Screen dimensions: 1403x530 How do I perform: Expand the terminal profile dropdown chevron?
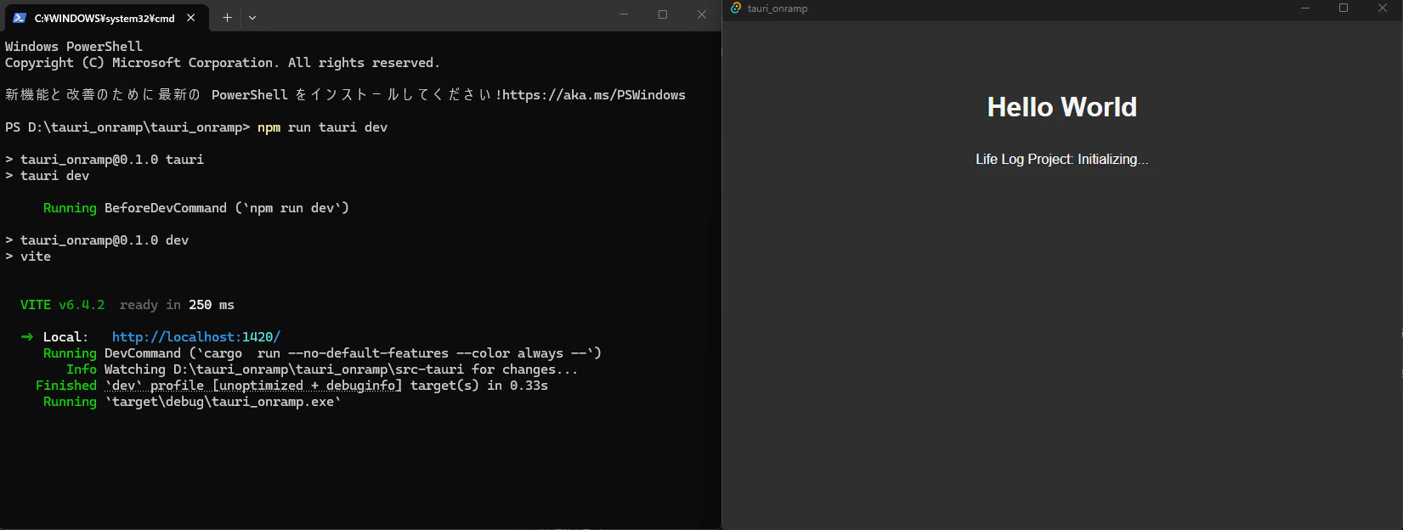(252, 17)
